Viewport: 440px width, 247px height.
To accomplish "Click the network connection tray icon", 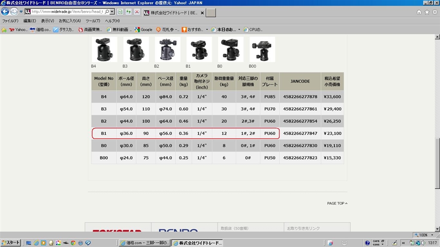I will (x=418, y=243).
